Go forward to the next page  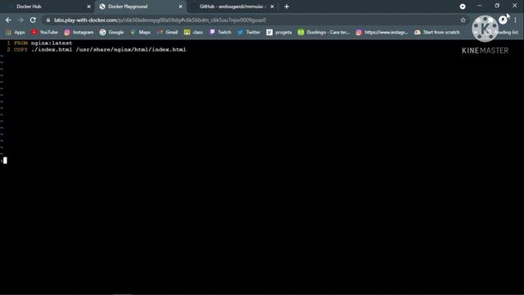coord(20,20)
